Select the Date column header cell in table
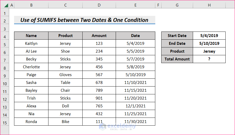 [135, 36]
